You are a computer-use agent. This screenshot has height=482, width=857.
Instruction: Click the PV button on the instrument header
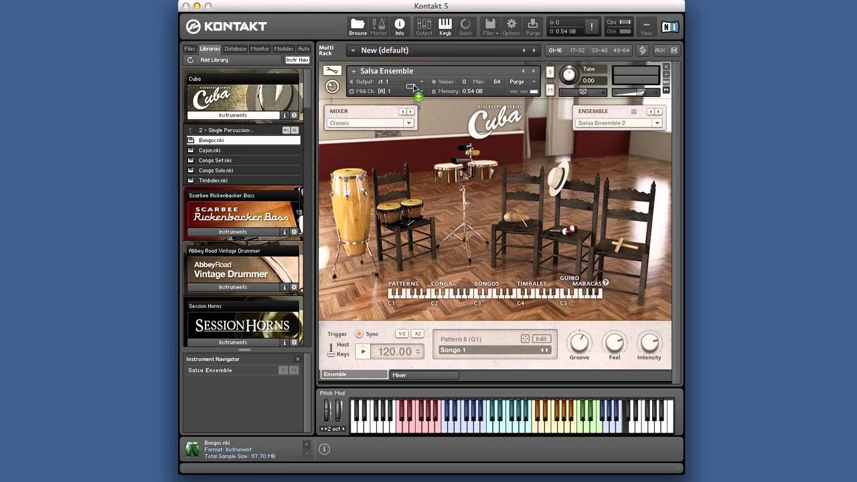666,90
